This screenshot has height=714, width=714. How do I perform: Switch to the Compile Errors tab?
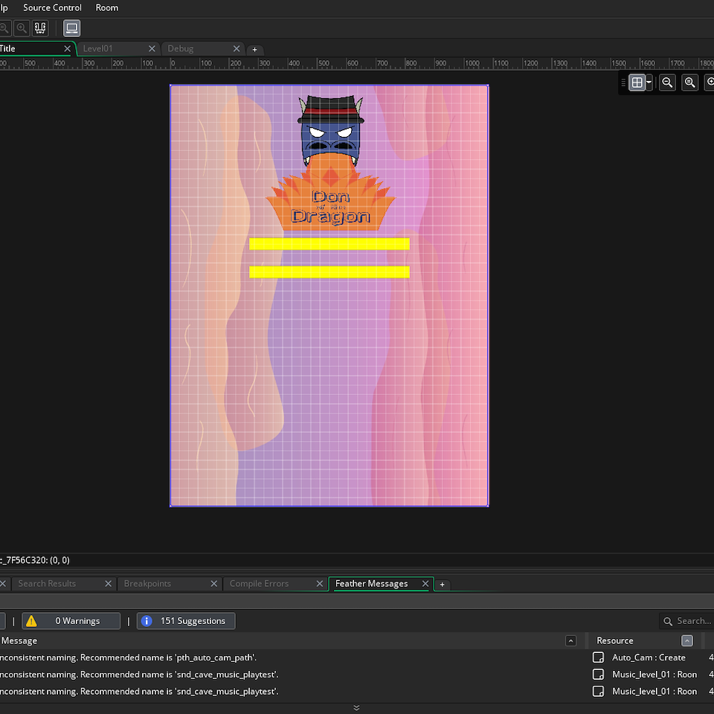[259, 584]
